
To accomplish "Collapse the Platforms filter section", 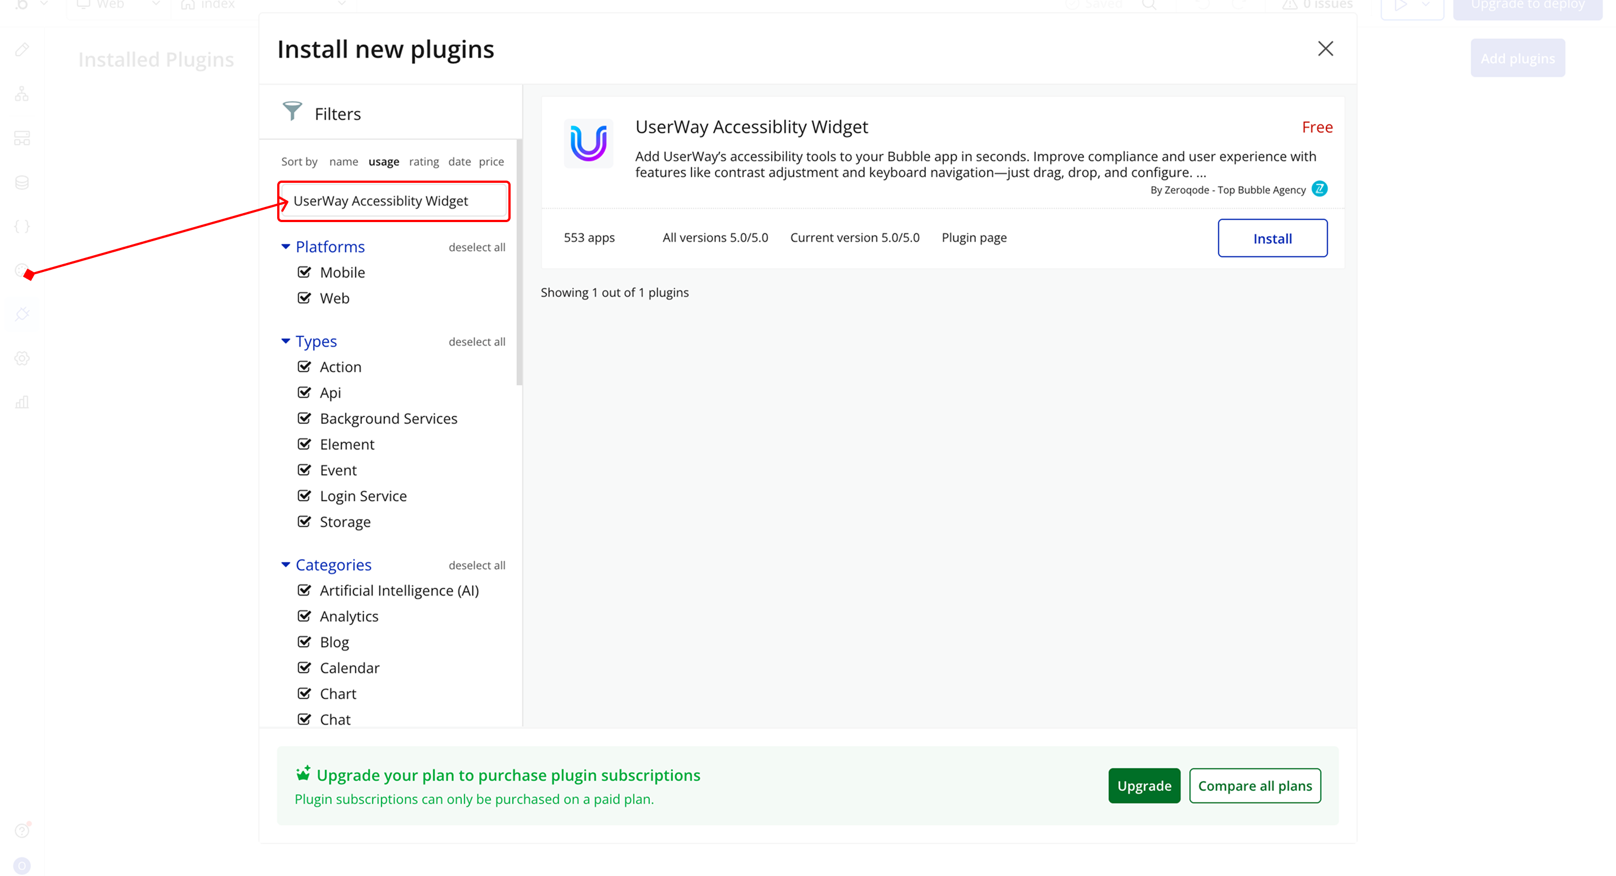I will pos(286,246).
